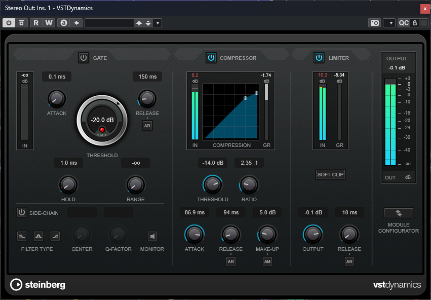Click the output -0.1 dB peak readout
431x300 pixels.
point(397,67)
